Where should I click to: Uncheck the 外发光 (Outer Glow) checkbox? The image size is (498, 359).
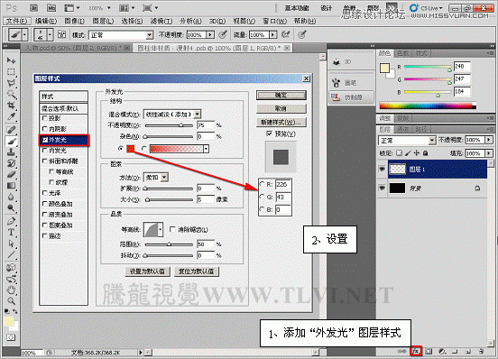tap(45, 140)
